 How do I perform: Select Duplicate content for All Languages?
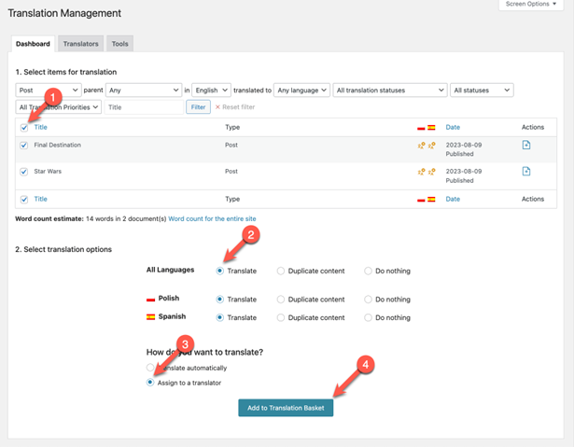pos(280,271)
